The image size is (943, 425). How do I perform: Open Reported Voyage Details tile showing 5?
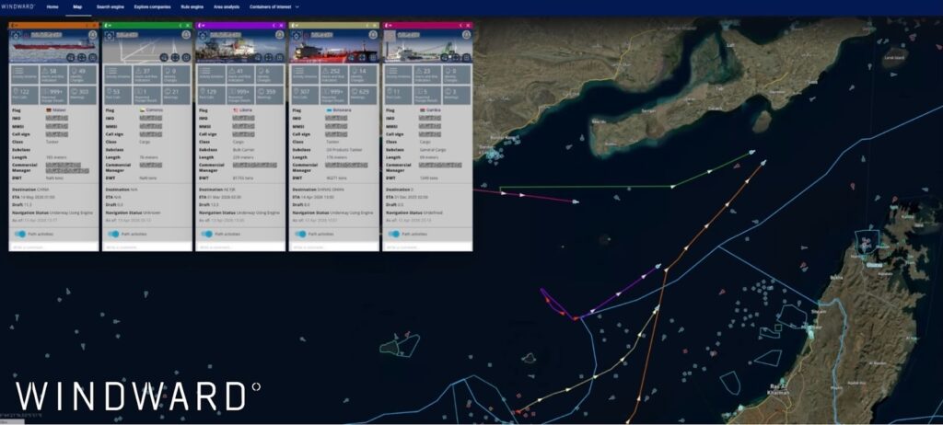pyautogui.click(x=427, y=95)
